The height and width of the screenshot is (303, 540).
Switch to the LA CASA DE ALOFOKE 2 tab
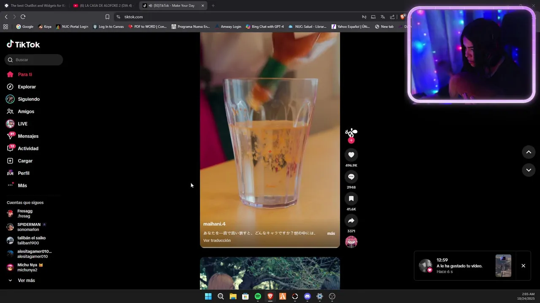(x=103, y=5)
